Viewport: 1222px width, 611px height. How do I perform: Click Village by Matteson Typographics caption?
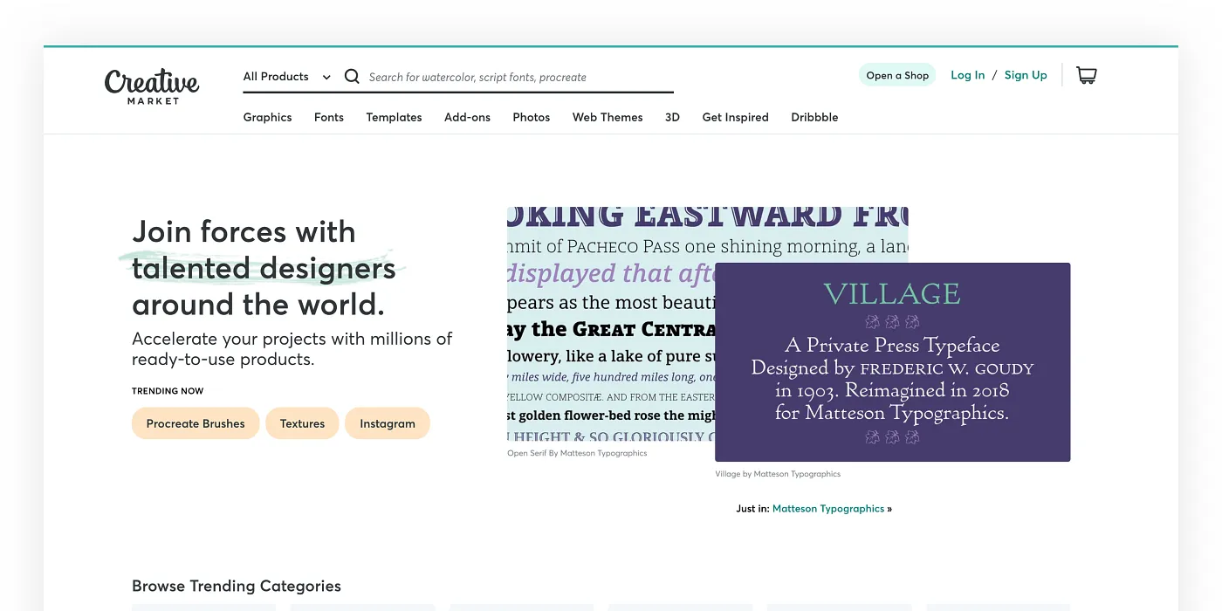click(x=778, y=474)
